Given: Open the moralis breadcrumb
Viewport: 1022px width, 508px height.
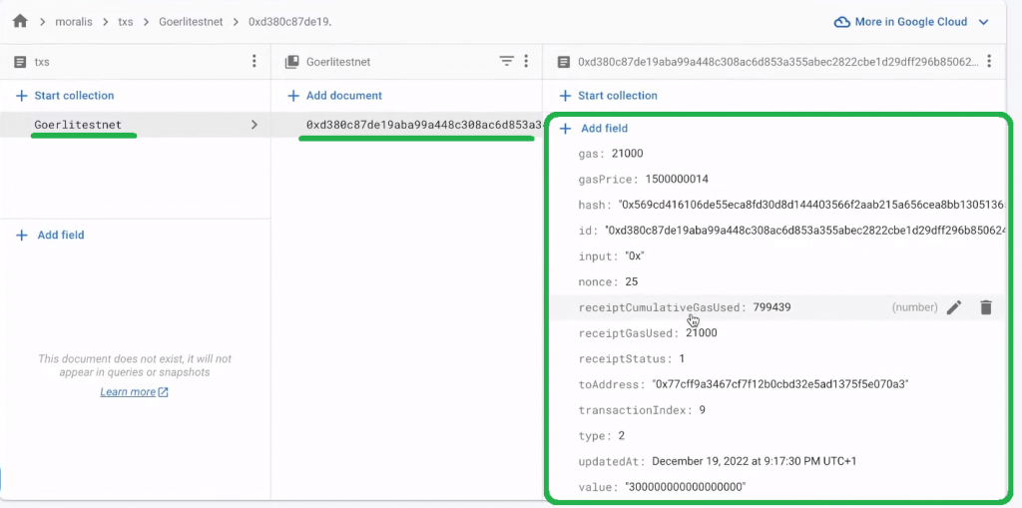Looking at the screenshot, I should point(73,22).
